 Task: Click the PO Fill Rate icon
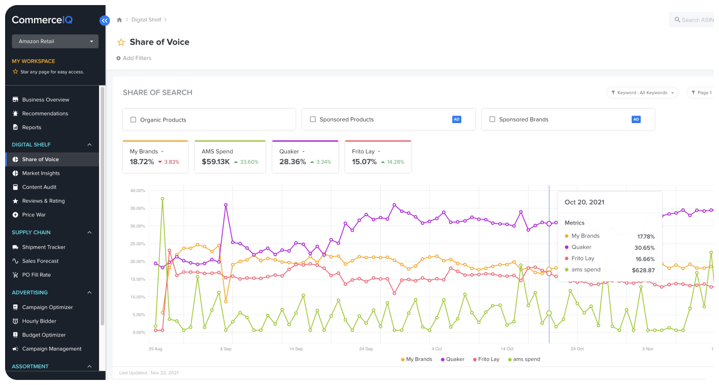tap(16, 275)
